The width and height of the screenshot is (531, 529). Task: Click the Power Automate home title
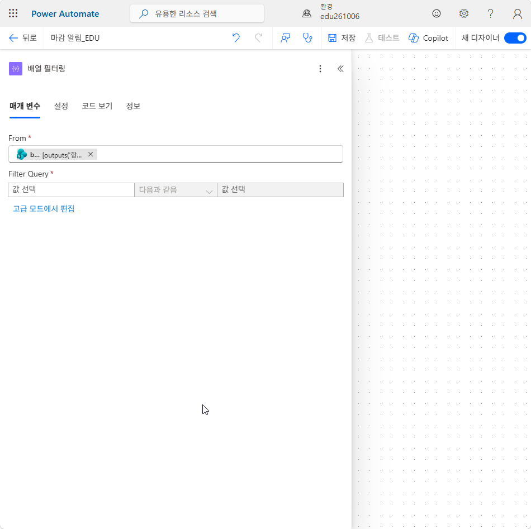pyautogui.click(x=65, y=14)
